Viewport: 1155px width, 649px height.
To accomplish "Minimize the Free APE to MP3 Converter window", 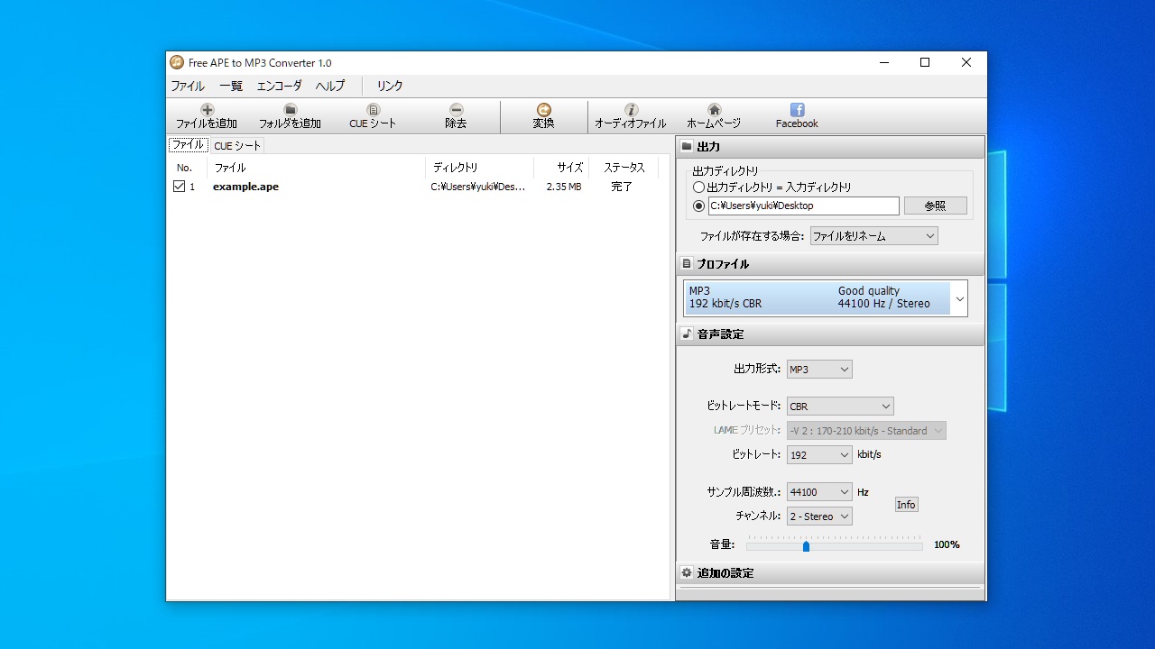I will point(883,63).
